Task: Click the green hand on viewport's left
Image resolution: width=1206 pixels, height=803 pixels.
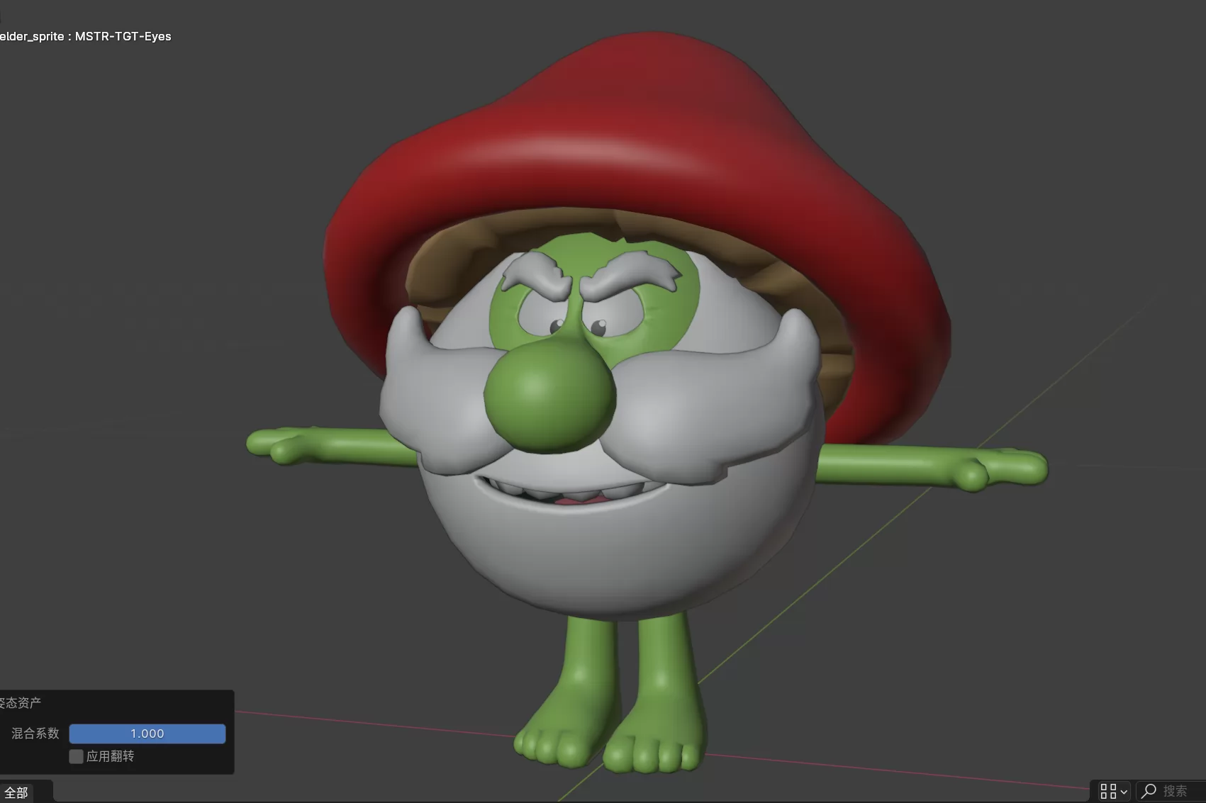Action: click(284, 444)
